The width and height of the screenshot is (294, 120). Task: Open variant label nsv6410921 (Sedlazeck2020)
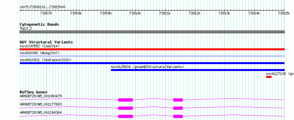[46, 60]
